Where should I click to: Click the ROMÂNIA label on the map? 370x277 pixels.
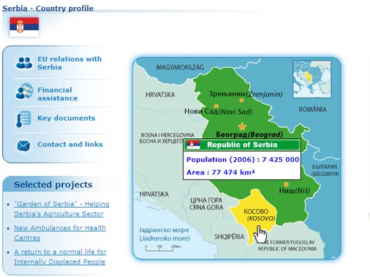tap(312, 109)
